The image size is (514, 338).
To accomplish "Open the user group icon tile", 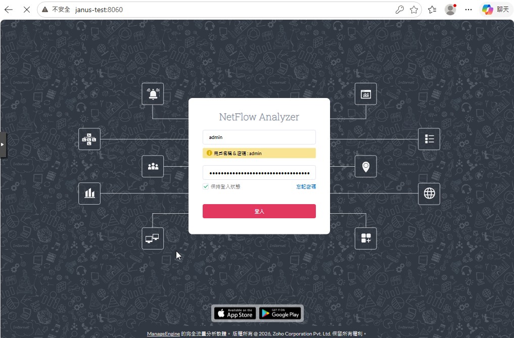I will pos(153,166).
